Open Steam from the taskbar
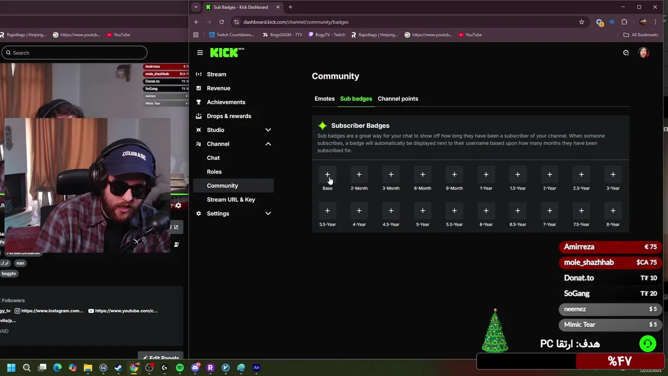The width and height of the screenshot is (668, 376). click(118, 368)
